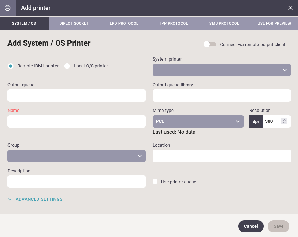The height and width of the screenshot is (237, 298).
Task: Click the printer icon in the header
Action: tap(7, 8)
